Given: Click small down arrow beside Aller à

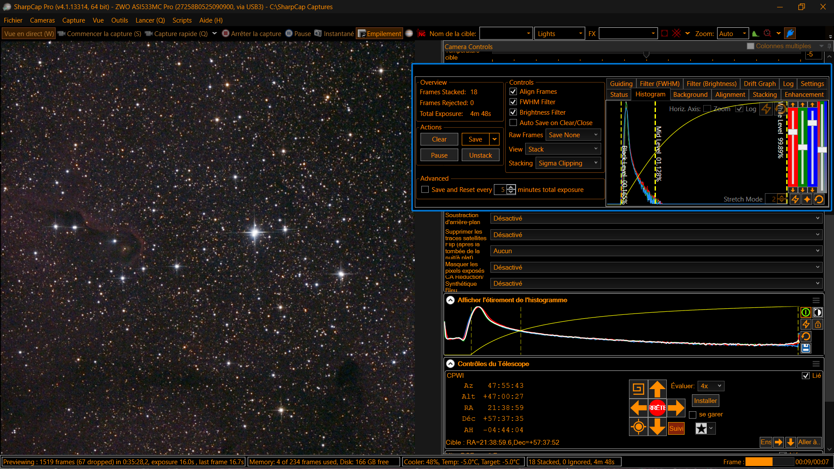Looking at the screenshot, I should point(791,442).
